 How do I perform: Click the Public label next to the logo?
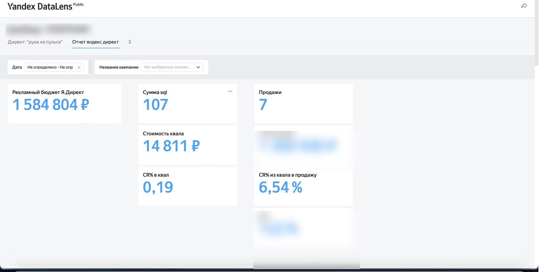[x=78, y=5]
